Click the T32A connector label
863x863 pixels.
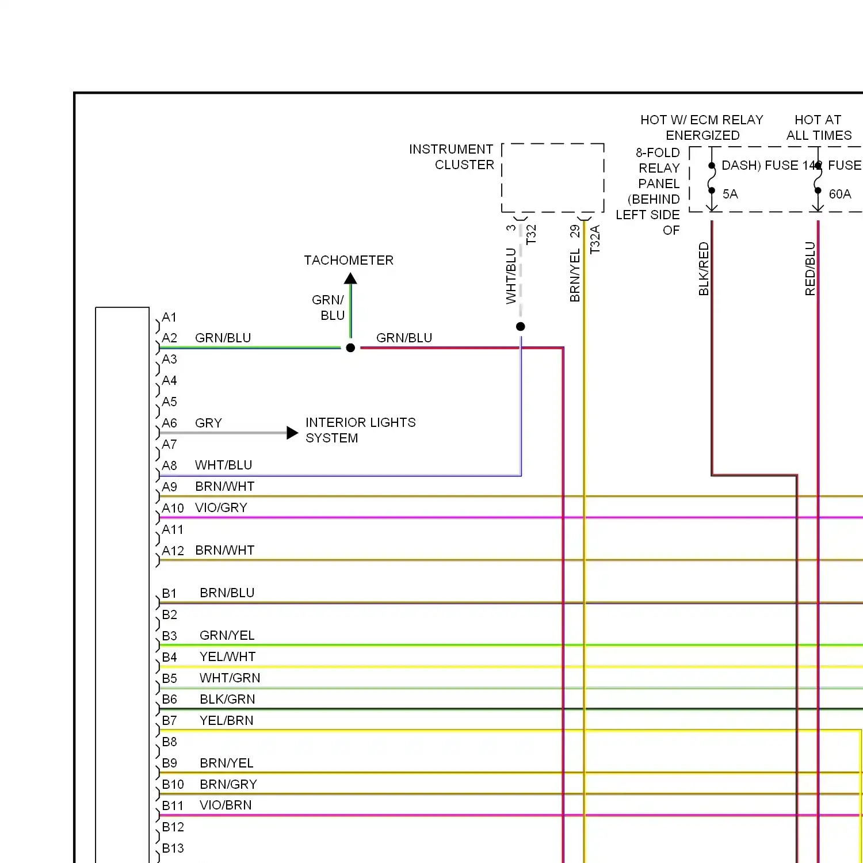(x=595, y=239)
